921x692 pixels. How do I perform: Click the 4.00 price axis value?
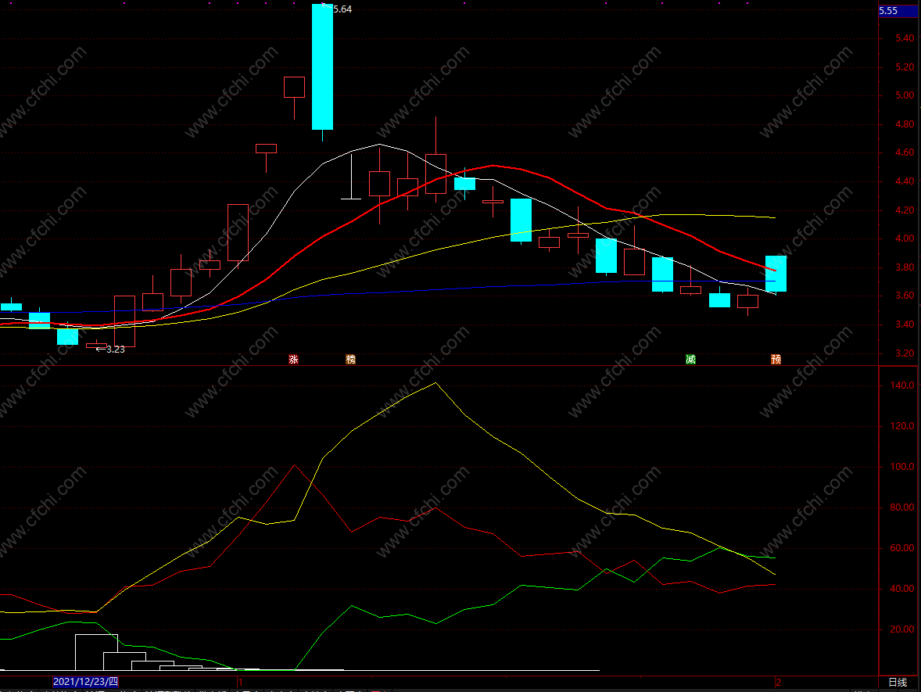(x=905, y=238)
